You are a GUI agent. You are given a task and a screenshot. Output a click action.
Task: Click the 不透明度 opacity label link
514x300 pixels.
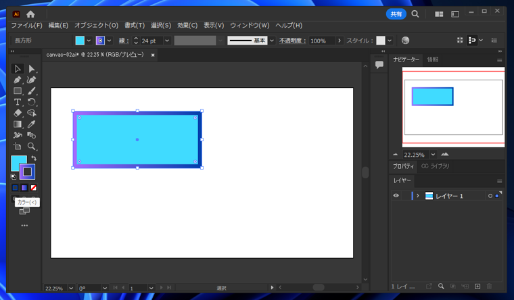pos(292,41)
